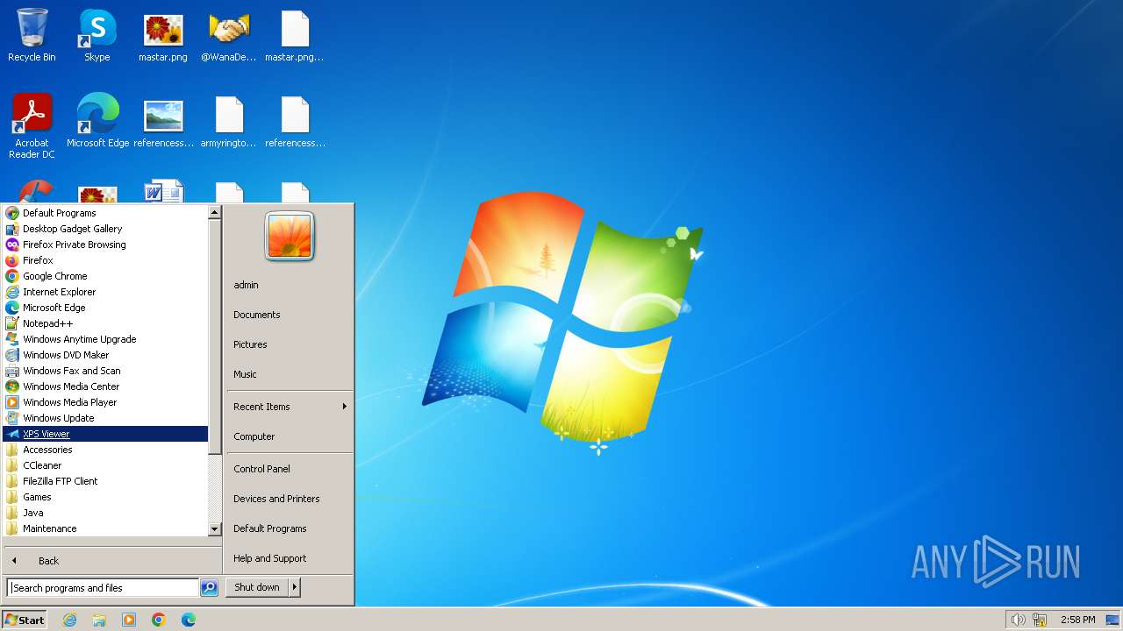
Task: Select the @WanaDe... handshake icon
Action: tap(229, 36)
